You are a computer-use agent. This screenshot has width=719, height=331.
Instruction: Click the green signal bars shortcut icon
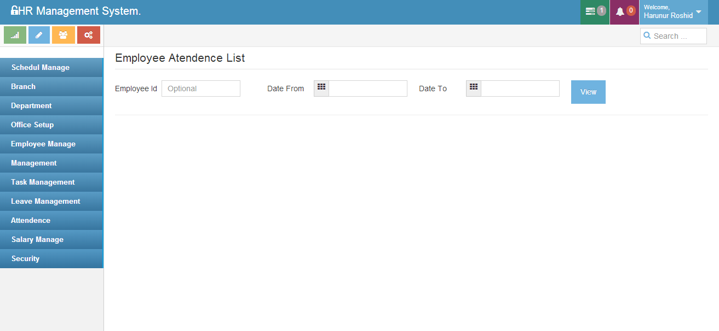coord(15,35)
